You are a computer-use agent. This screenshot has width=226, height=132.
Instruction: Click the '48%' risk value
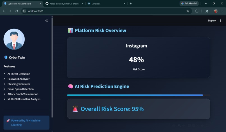pyautogui.click(x=137, y=60)
